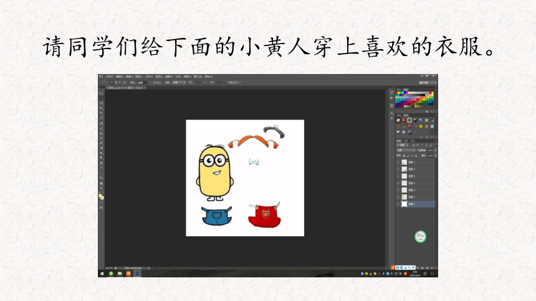
Task: Change screen mode from toolbox bottom
Action: pyautogui.click(x=101, y=208)
